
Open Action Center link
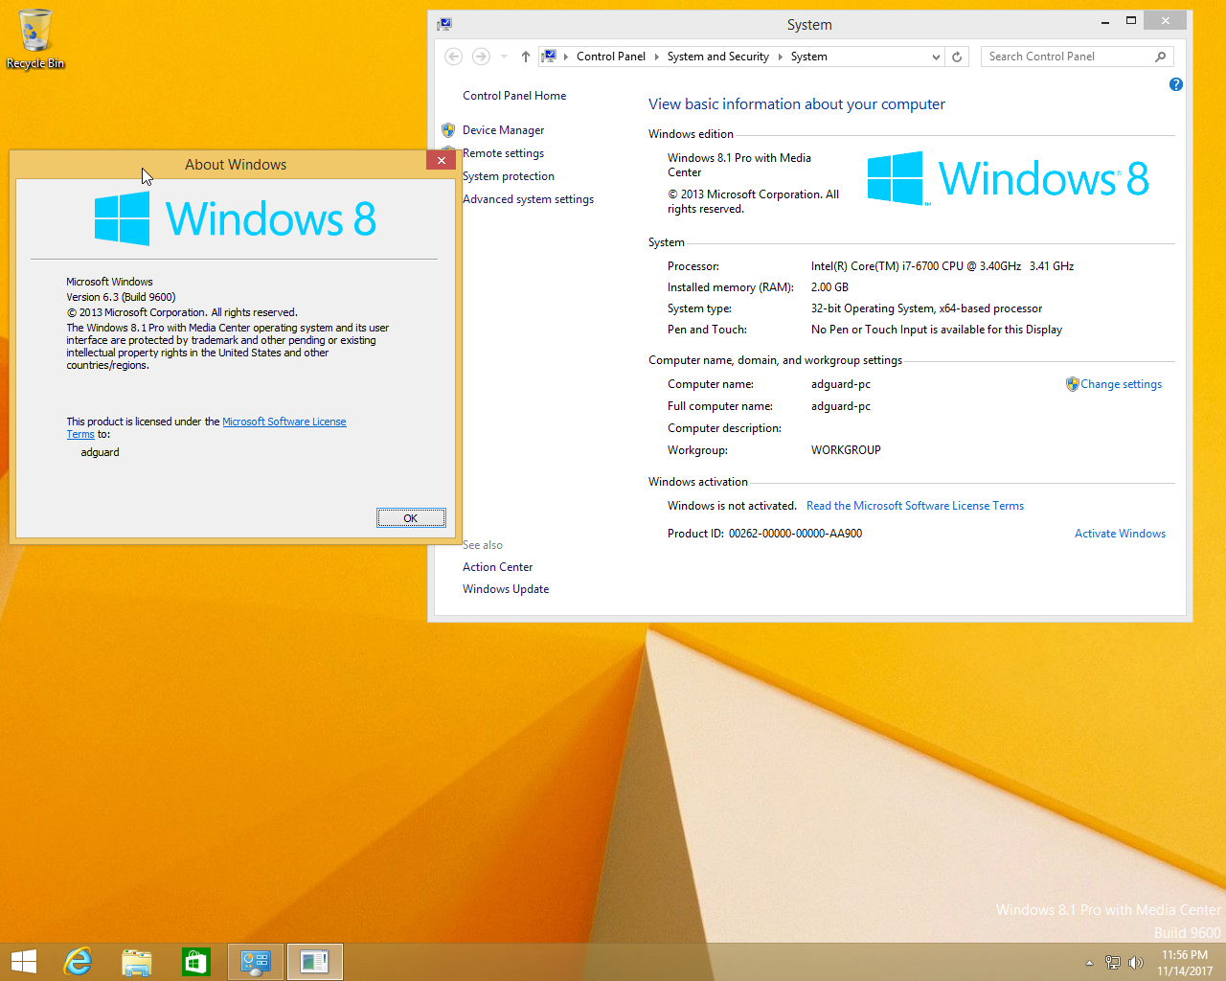[497, 567]
